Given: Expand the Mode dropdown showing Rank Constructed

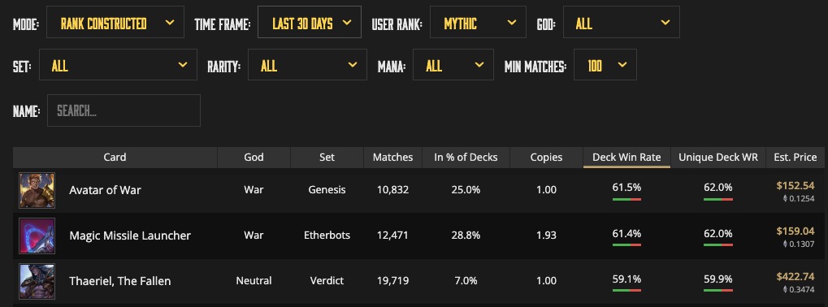Looking at the screenshot, I should 115,22.
